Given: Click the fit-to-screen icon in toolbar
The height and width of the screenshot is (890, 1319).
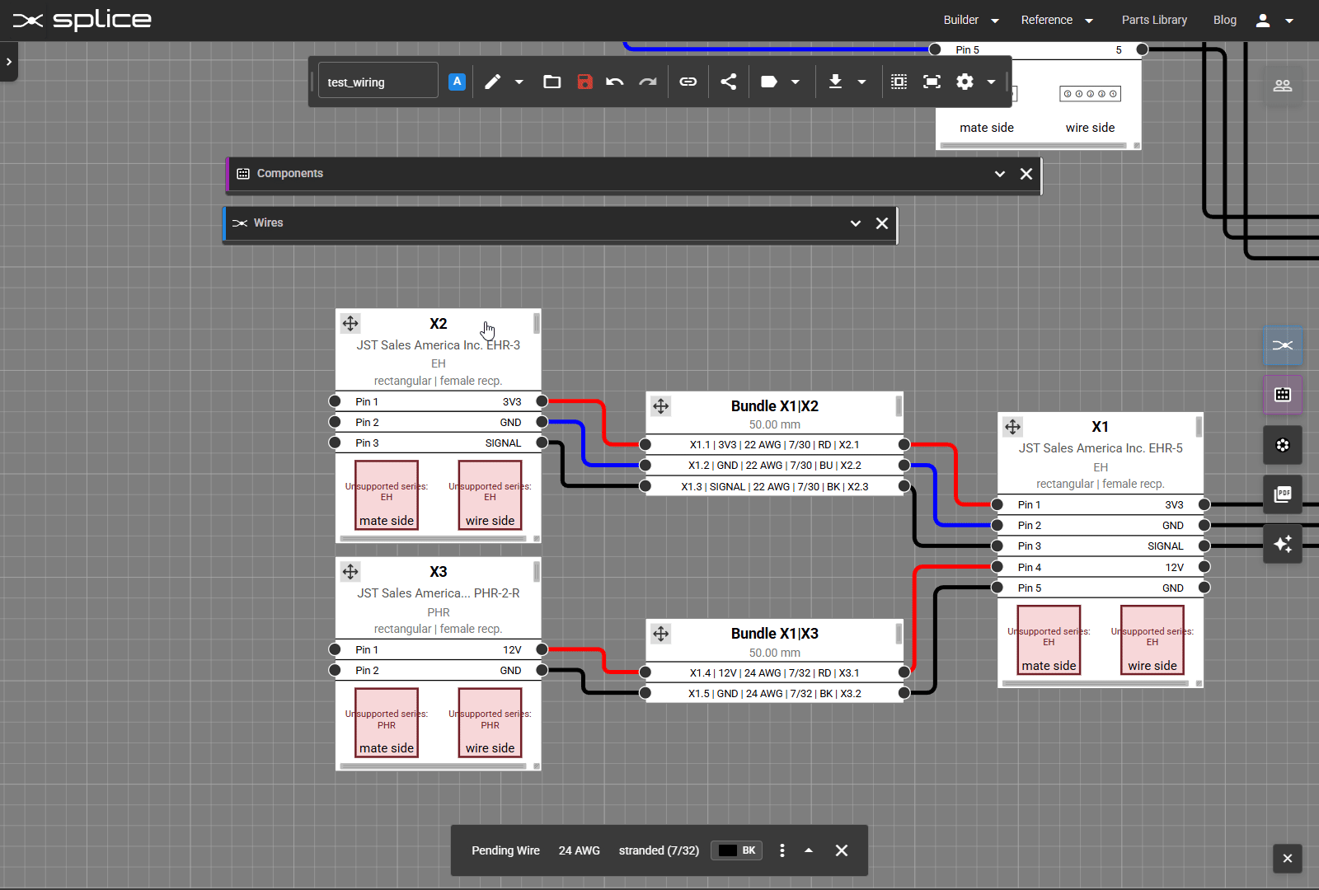Looking at the screenshot, I should (932, 82).
